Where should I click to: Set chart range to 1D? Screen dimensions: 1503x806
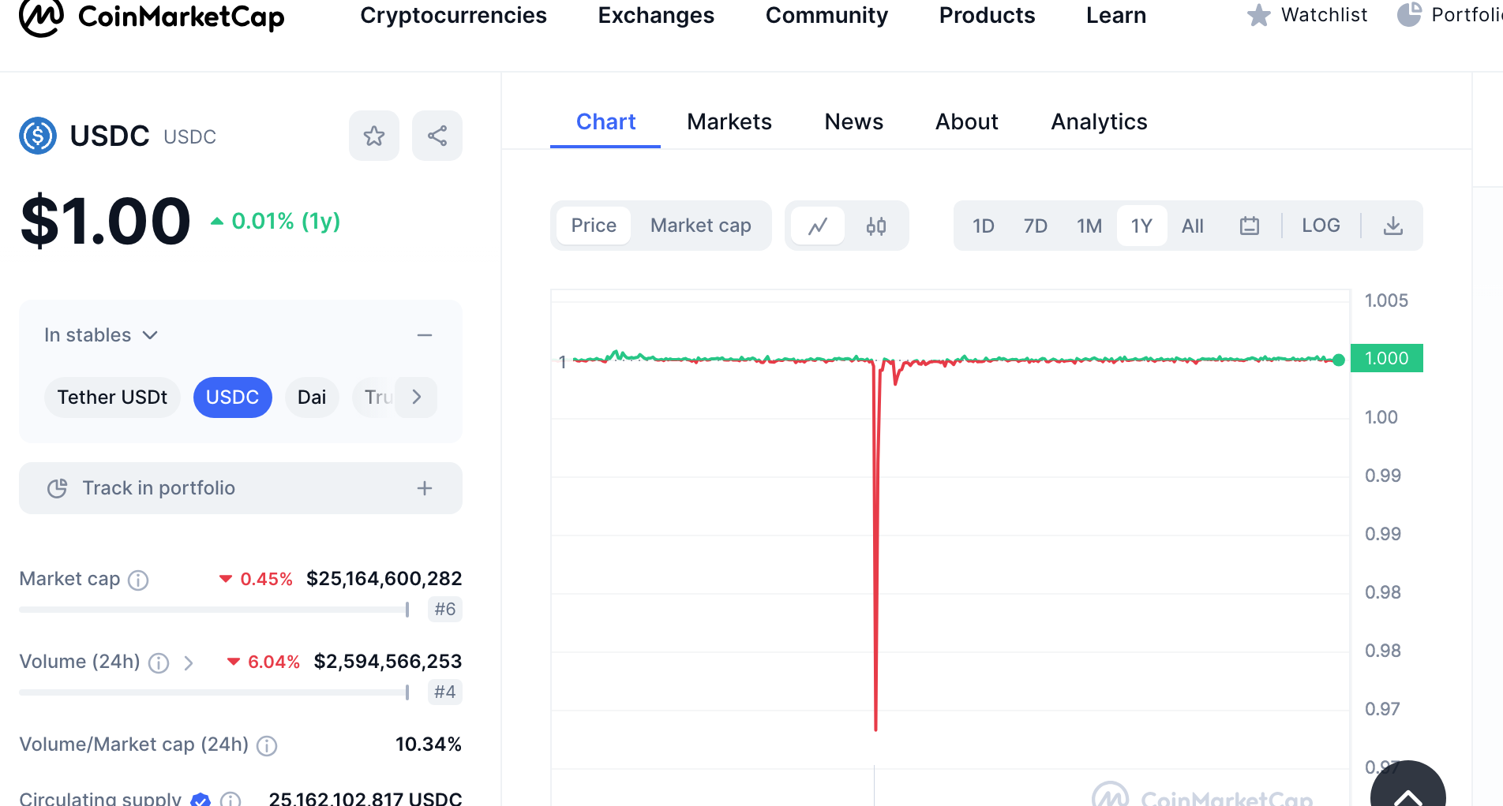pyautogui.click(x=984, y=226)
